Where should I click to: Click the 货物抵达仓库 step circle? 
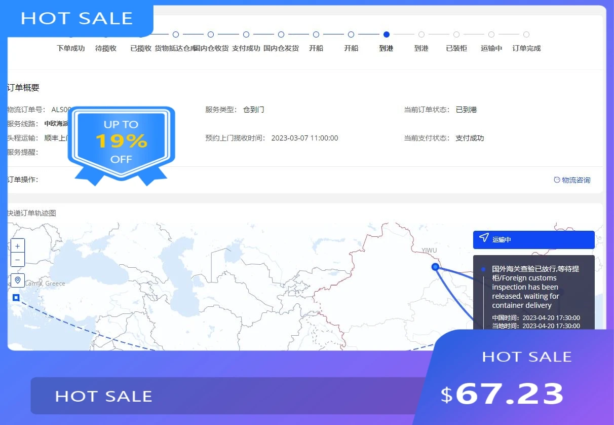176,34
